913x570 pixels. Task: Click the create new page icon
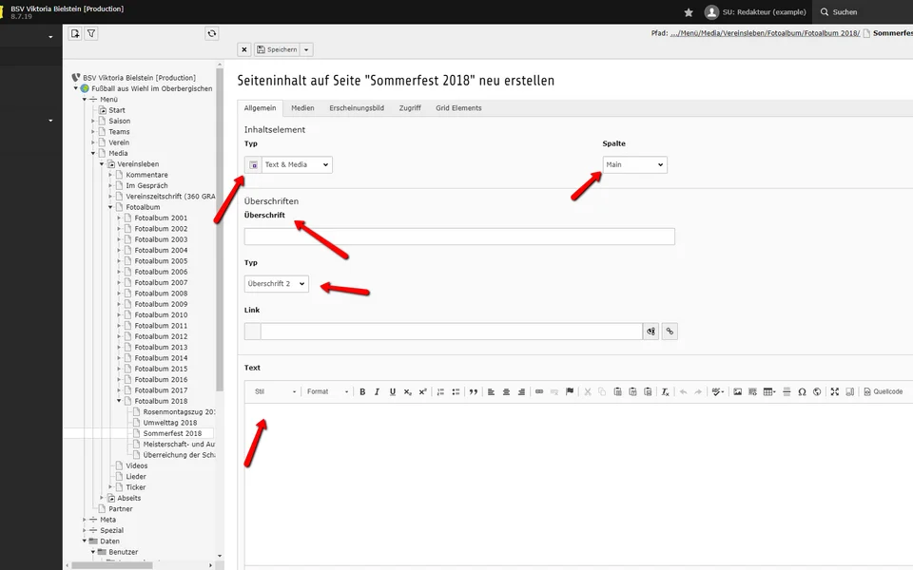(75, 33)
